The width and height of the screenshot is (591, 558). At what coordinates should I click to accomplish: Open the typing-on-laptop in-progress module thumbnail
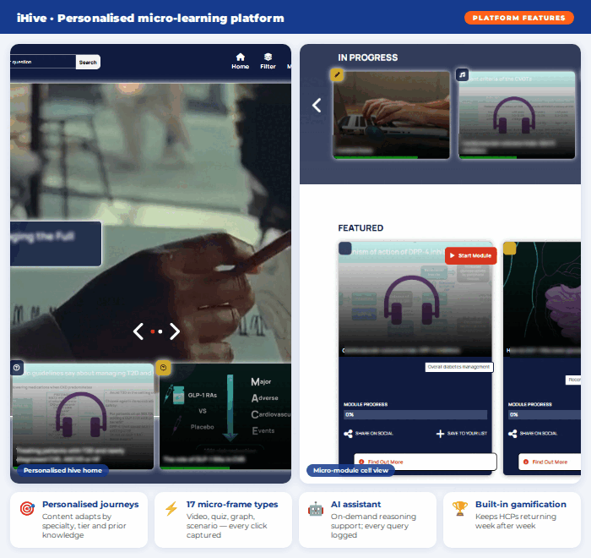(391, 115)
